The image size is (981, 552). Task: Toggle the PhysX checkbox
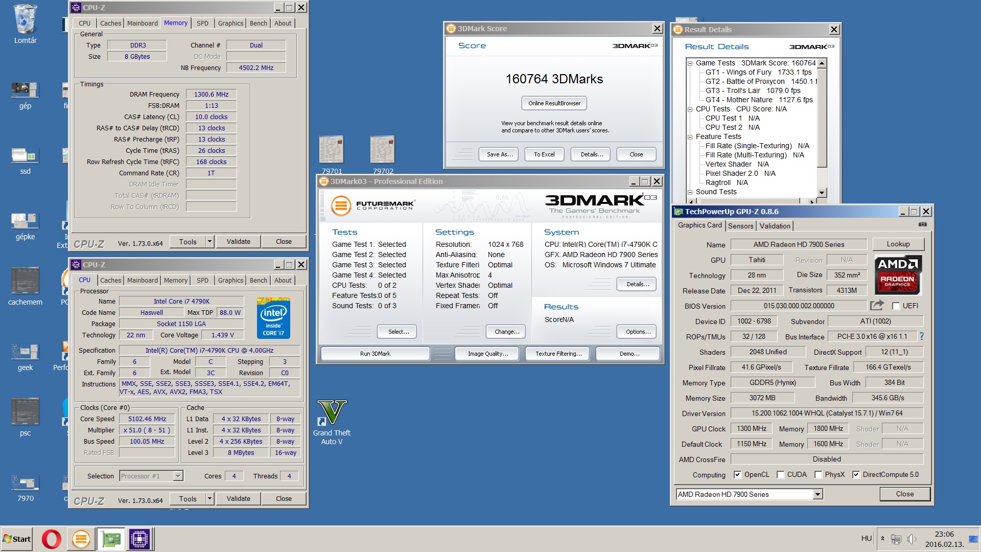click(x=818, y=474)
